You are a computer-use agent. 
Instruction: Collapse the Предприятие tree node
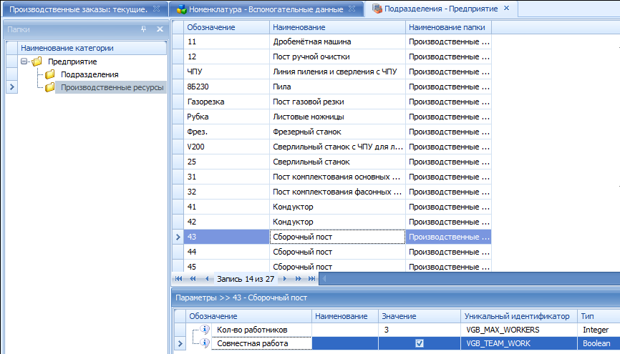click(x=24, y=62)
